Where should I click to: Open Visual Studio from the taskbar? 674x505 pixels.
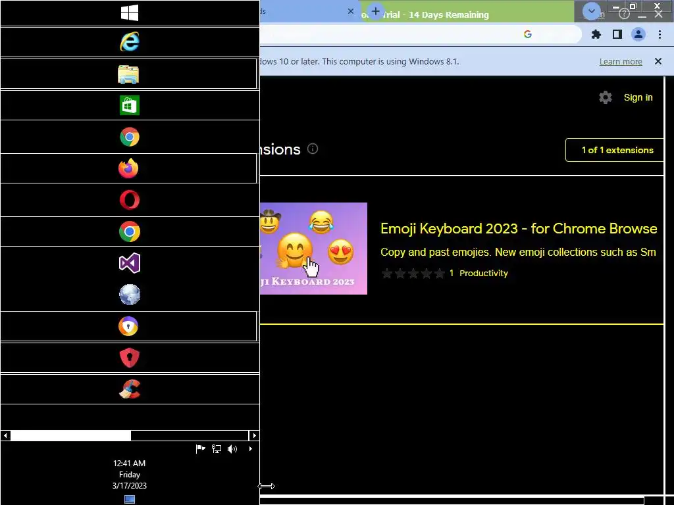(130, 263)
